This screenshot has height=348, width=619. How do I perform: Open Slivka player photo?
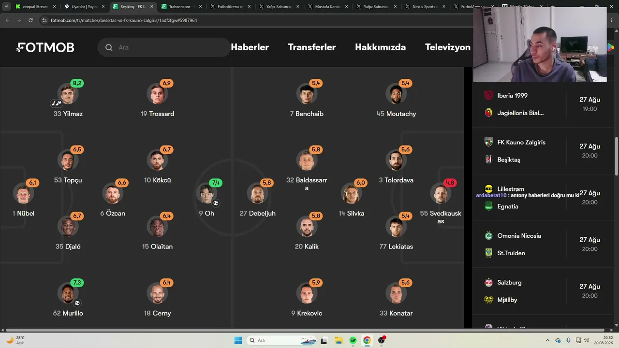[352, 193]
